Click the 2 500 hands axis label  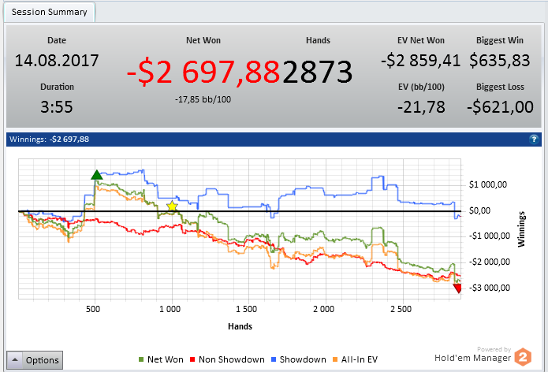401,309
